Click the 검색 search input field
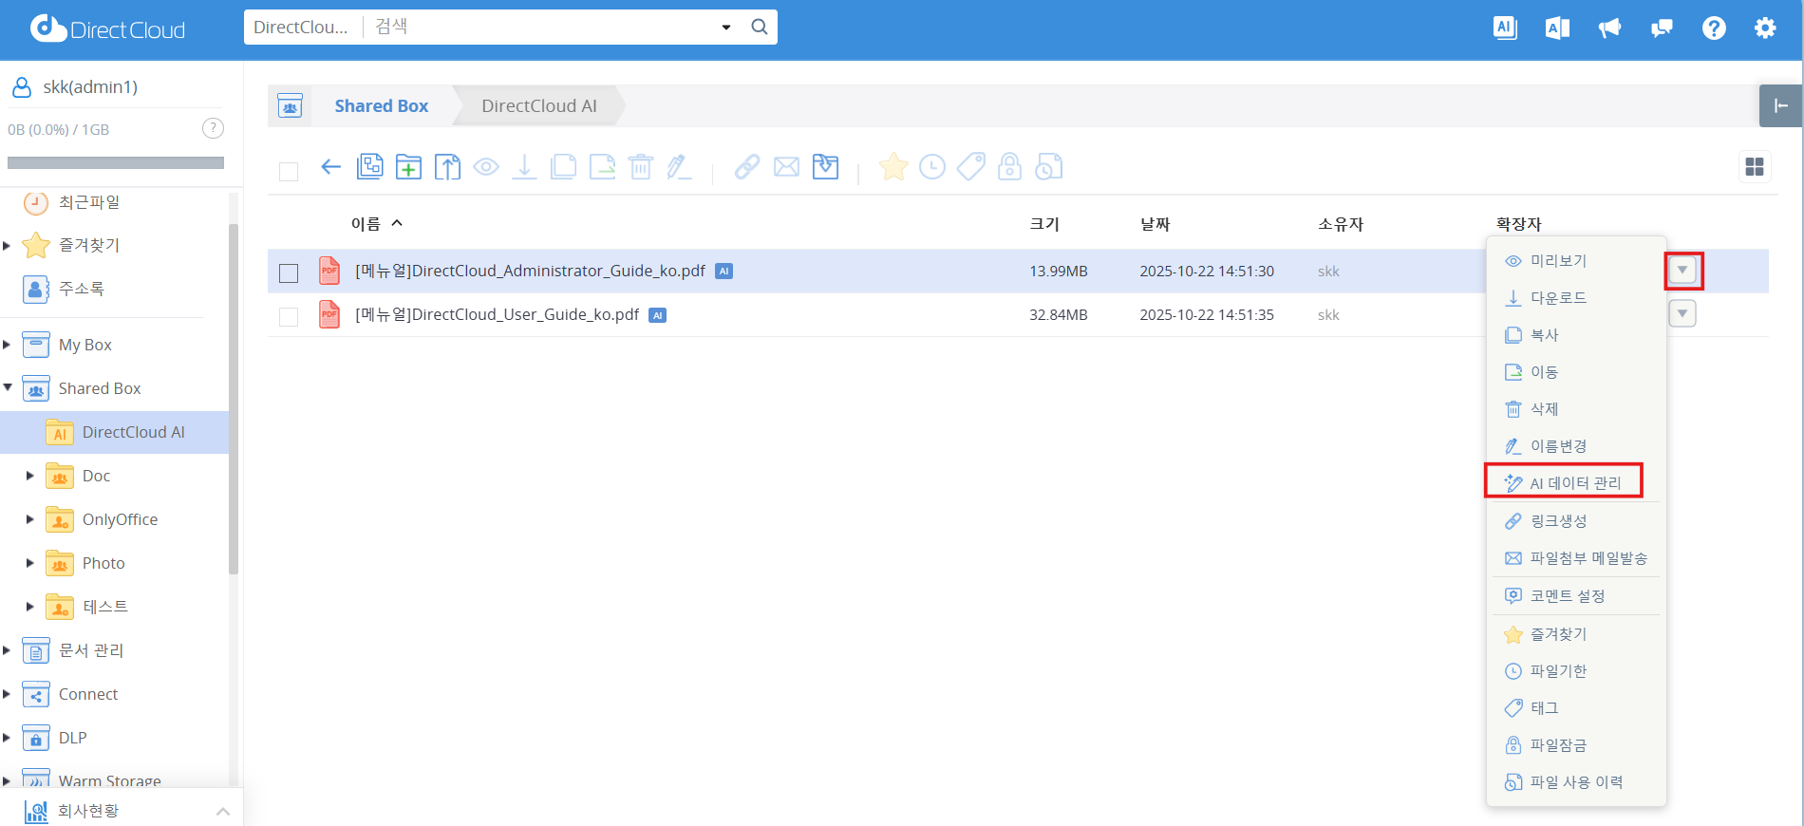Screen dimensions: 1804x826 (x=541, y=27)
